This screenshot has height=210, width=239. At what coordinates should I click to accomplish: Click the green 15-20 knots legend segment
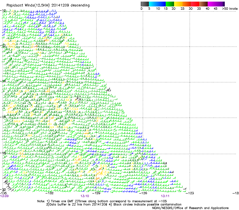[170, 4]
